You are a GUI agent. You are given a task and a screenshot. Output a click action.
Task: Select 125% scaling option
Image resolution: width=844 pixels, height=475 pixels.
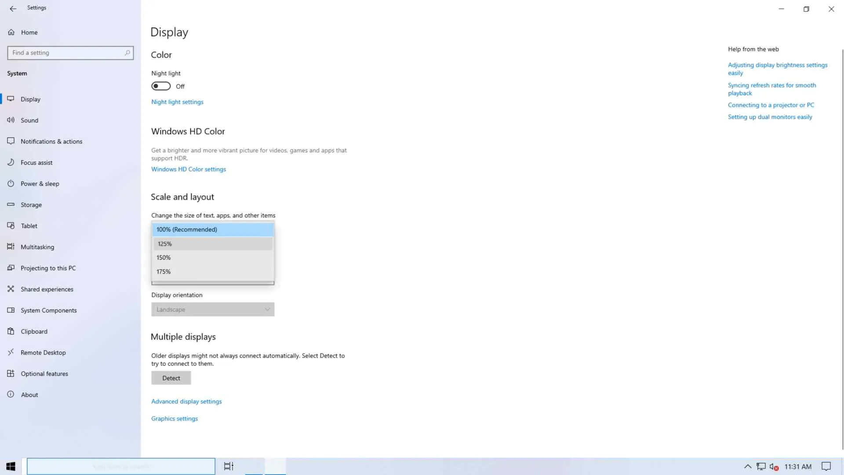[x=213, y=244]
